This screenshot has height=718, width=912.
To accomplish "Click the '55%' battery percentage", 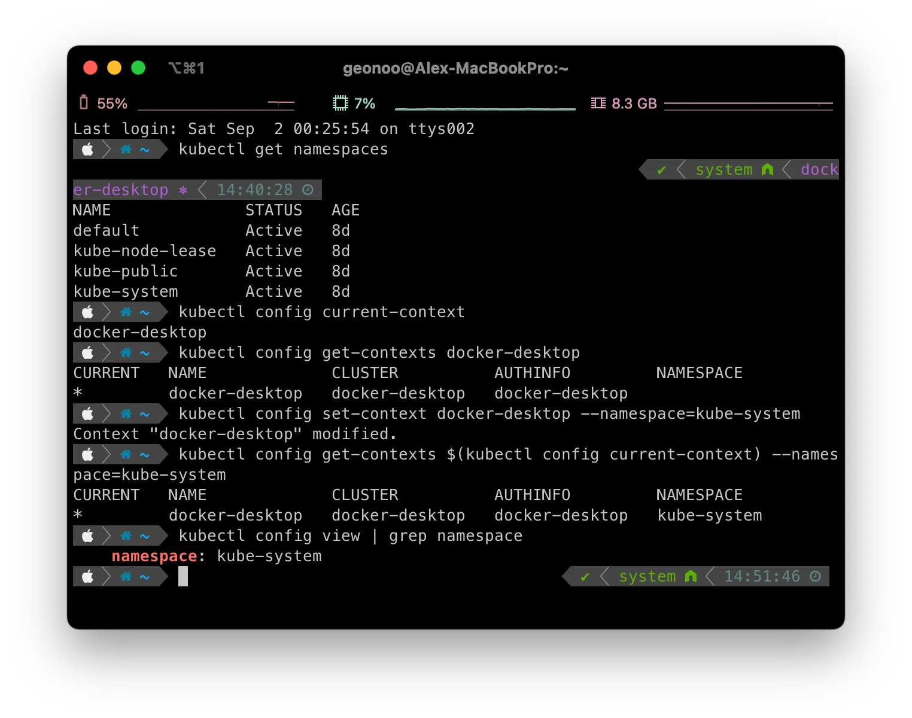I will 112,104.
